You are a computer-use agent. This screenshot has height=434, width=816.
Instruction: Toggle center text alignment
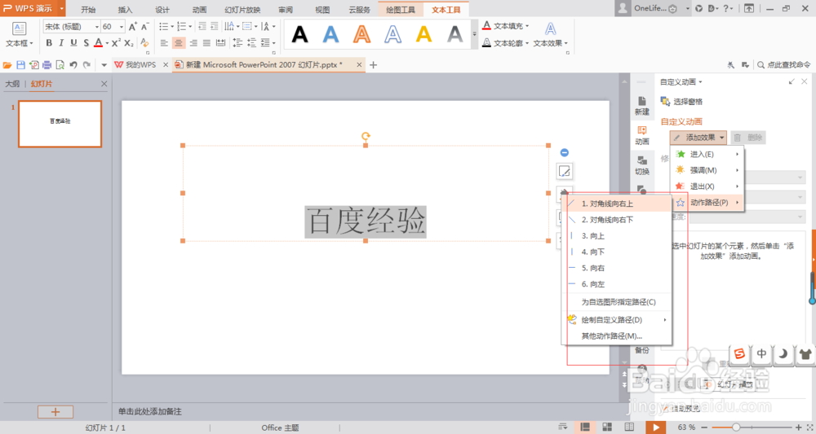tap(179, 43)
